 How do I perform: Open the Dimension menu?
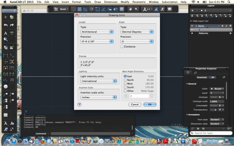click(111, 2)
